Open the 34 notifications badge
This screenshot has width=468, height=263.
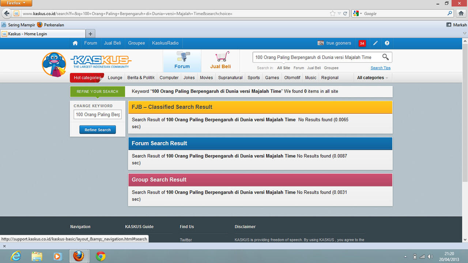pos(362,43)
